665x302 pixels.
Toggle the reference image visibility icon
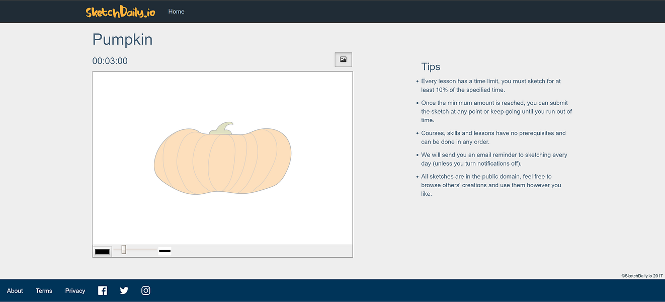point(343,59)
